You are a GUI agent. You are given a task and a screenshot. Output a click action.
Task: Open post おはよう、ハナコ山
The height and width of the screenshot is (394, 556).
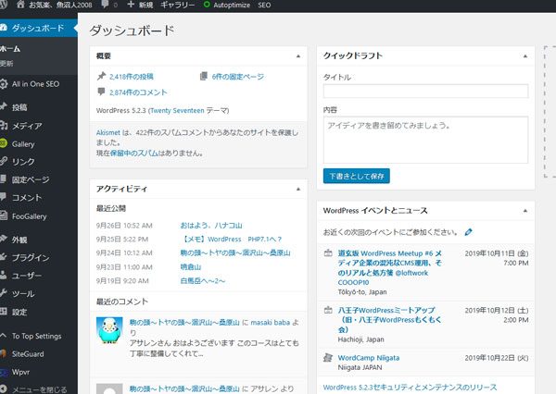pos(211,226)
